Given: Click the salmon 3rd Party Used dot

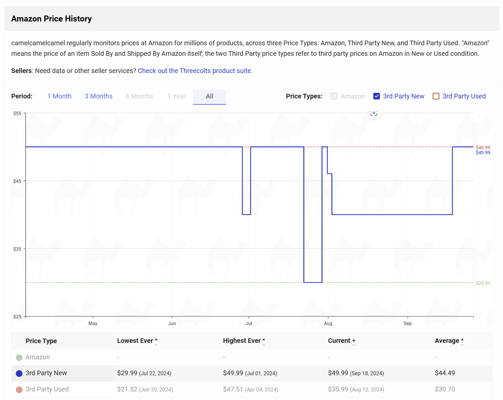Looking at the screenshot, I should tap(19, 389).
